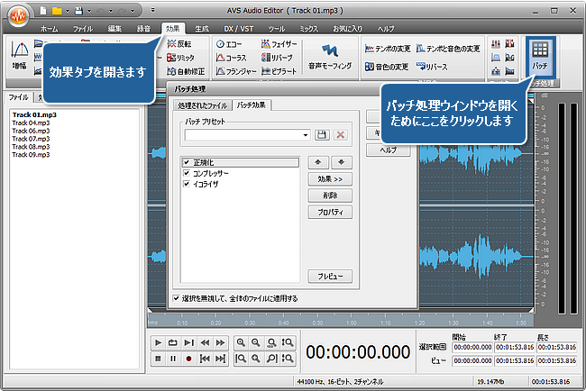Click the プレビュー button
This screenshot has height=391, width=586.
[329, 277]
